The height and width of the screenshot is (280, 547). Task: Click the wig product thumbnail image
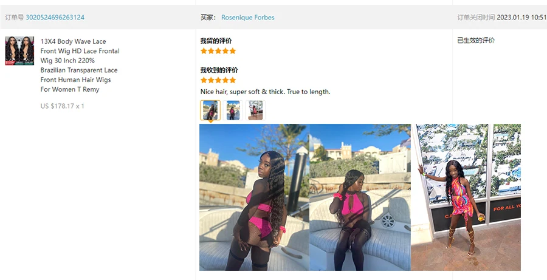pos(19,51)
